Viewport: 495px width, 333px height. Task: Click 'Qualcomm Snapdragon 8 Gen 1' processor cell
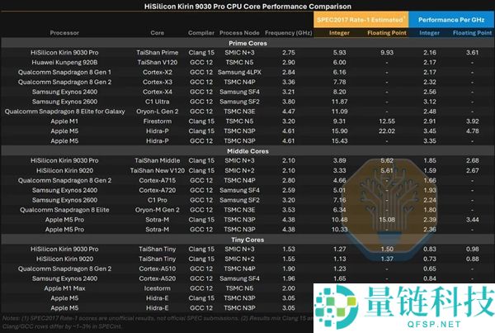(x=64, y=72)
